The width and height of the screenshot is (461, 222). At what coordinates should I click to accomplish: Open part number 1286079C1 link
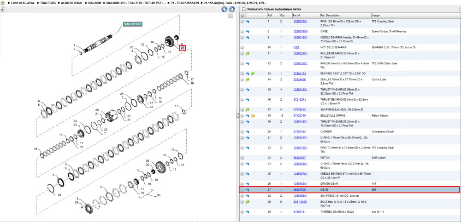[300, 22]
